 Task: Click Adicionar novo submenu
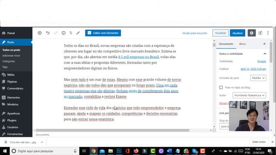[x=11, y=56]
